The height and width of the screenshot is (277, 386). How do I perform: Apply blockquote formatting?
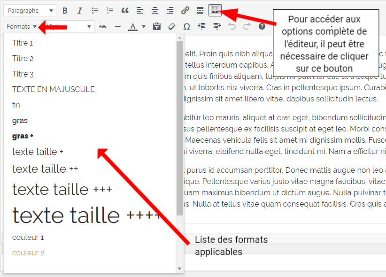coord(125,10)
